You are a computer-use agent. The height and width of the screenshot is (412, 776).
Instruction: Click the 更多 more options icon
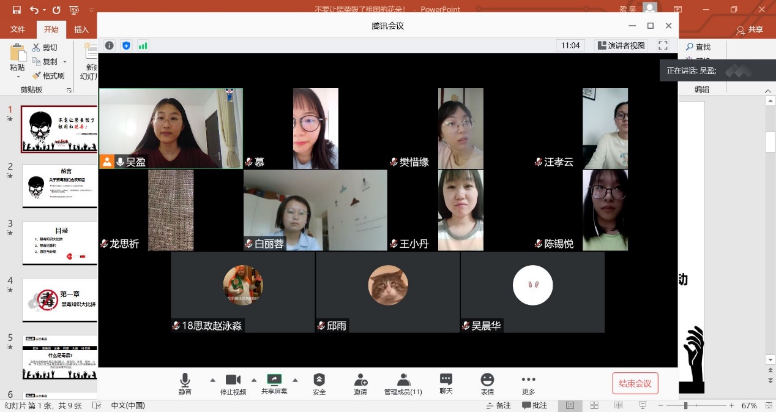coord(528,383)
